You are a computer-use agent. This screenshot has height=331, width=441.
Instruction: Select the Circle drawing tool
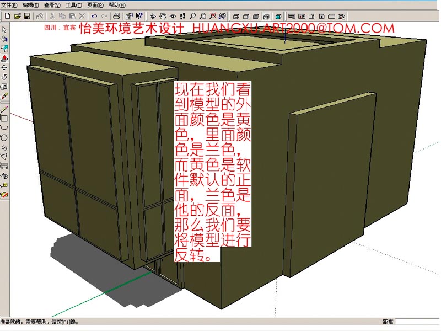4,137
